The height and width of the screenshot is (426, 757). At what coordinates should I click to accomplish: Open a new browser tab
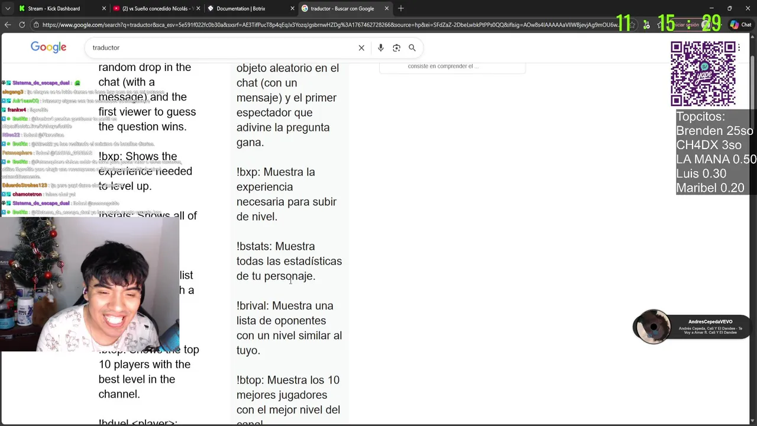coord(401,8)
